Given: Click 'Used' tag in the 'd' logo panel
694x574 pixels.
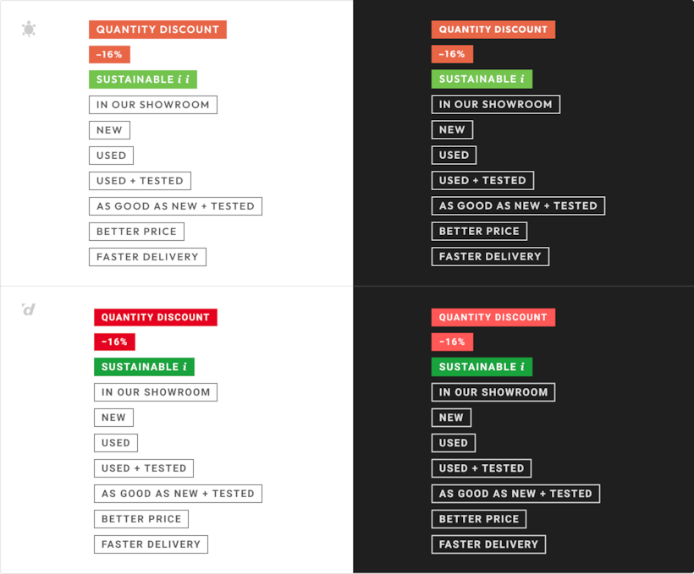Looking at the screenshot, I should 115,443.
